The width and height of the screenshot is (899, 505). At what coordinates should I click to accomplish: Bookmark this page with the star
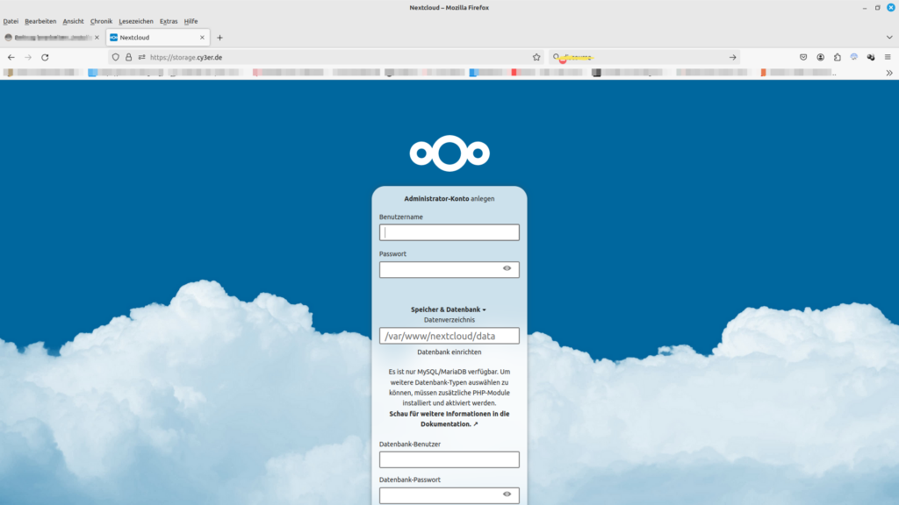coord(536,57)
